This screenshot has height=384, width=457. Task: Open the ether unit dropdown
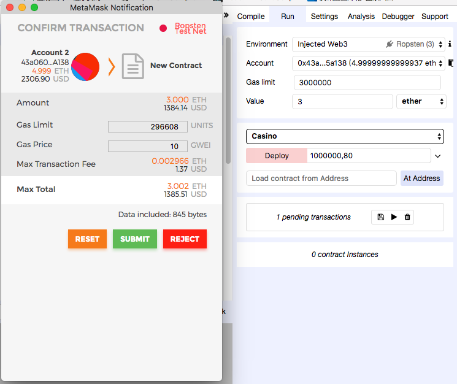pos(421,101)
